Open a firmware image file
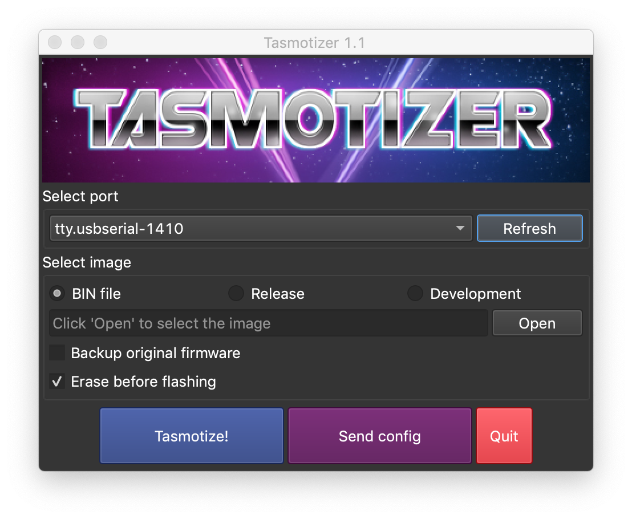Screen dimensions: 632x519 (537, 323)
